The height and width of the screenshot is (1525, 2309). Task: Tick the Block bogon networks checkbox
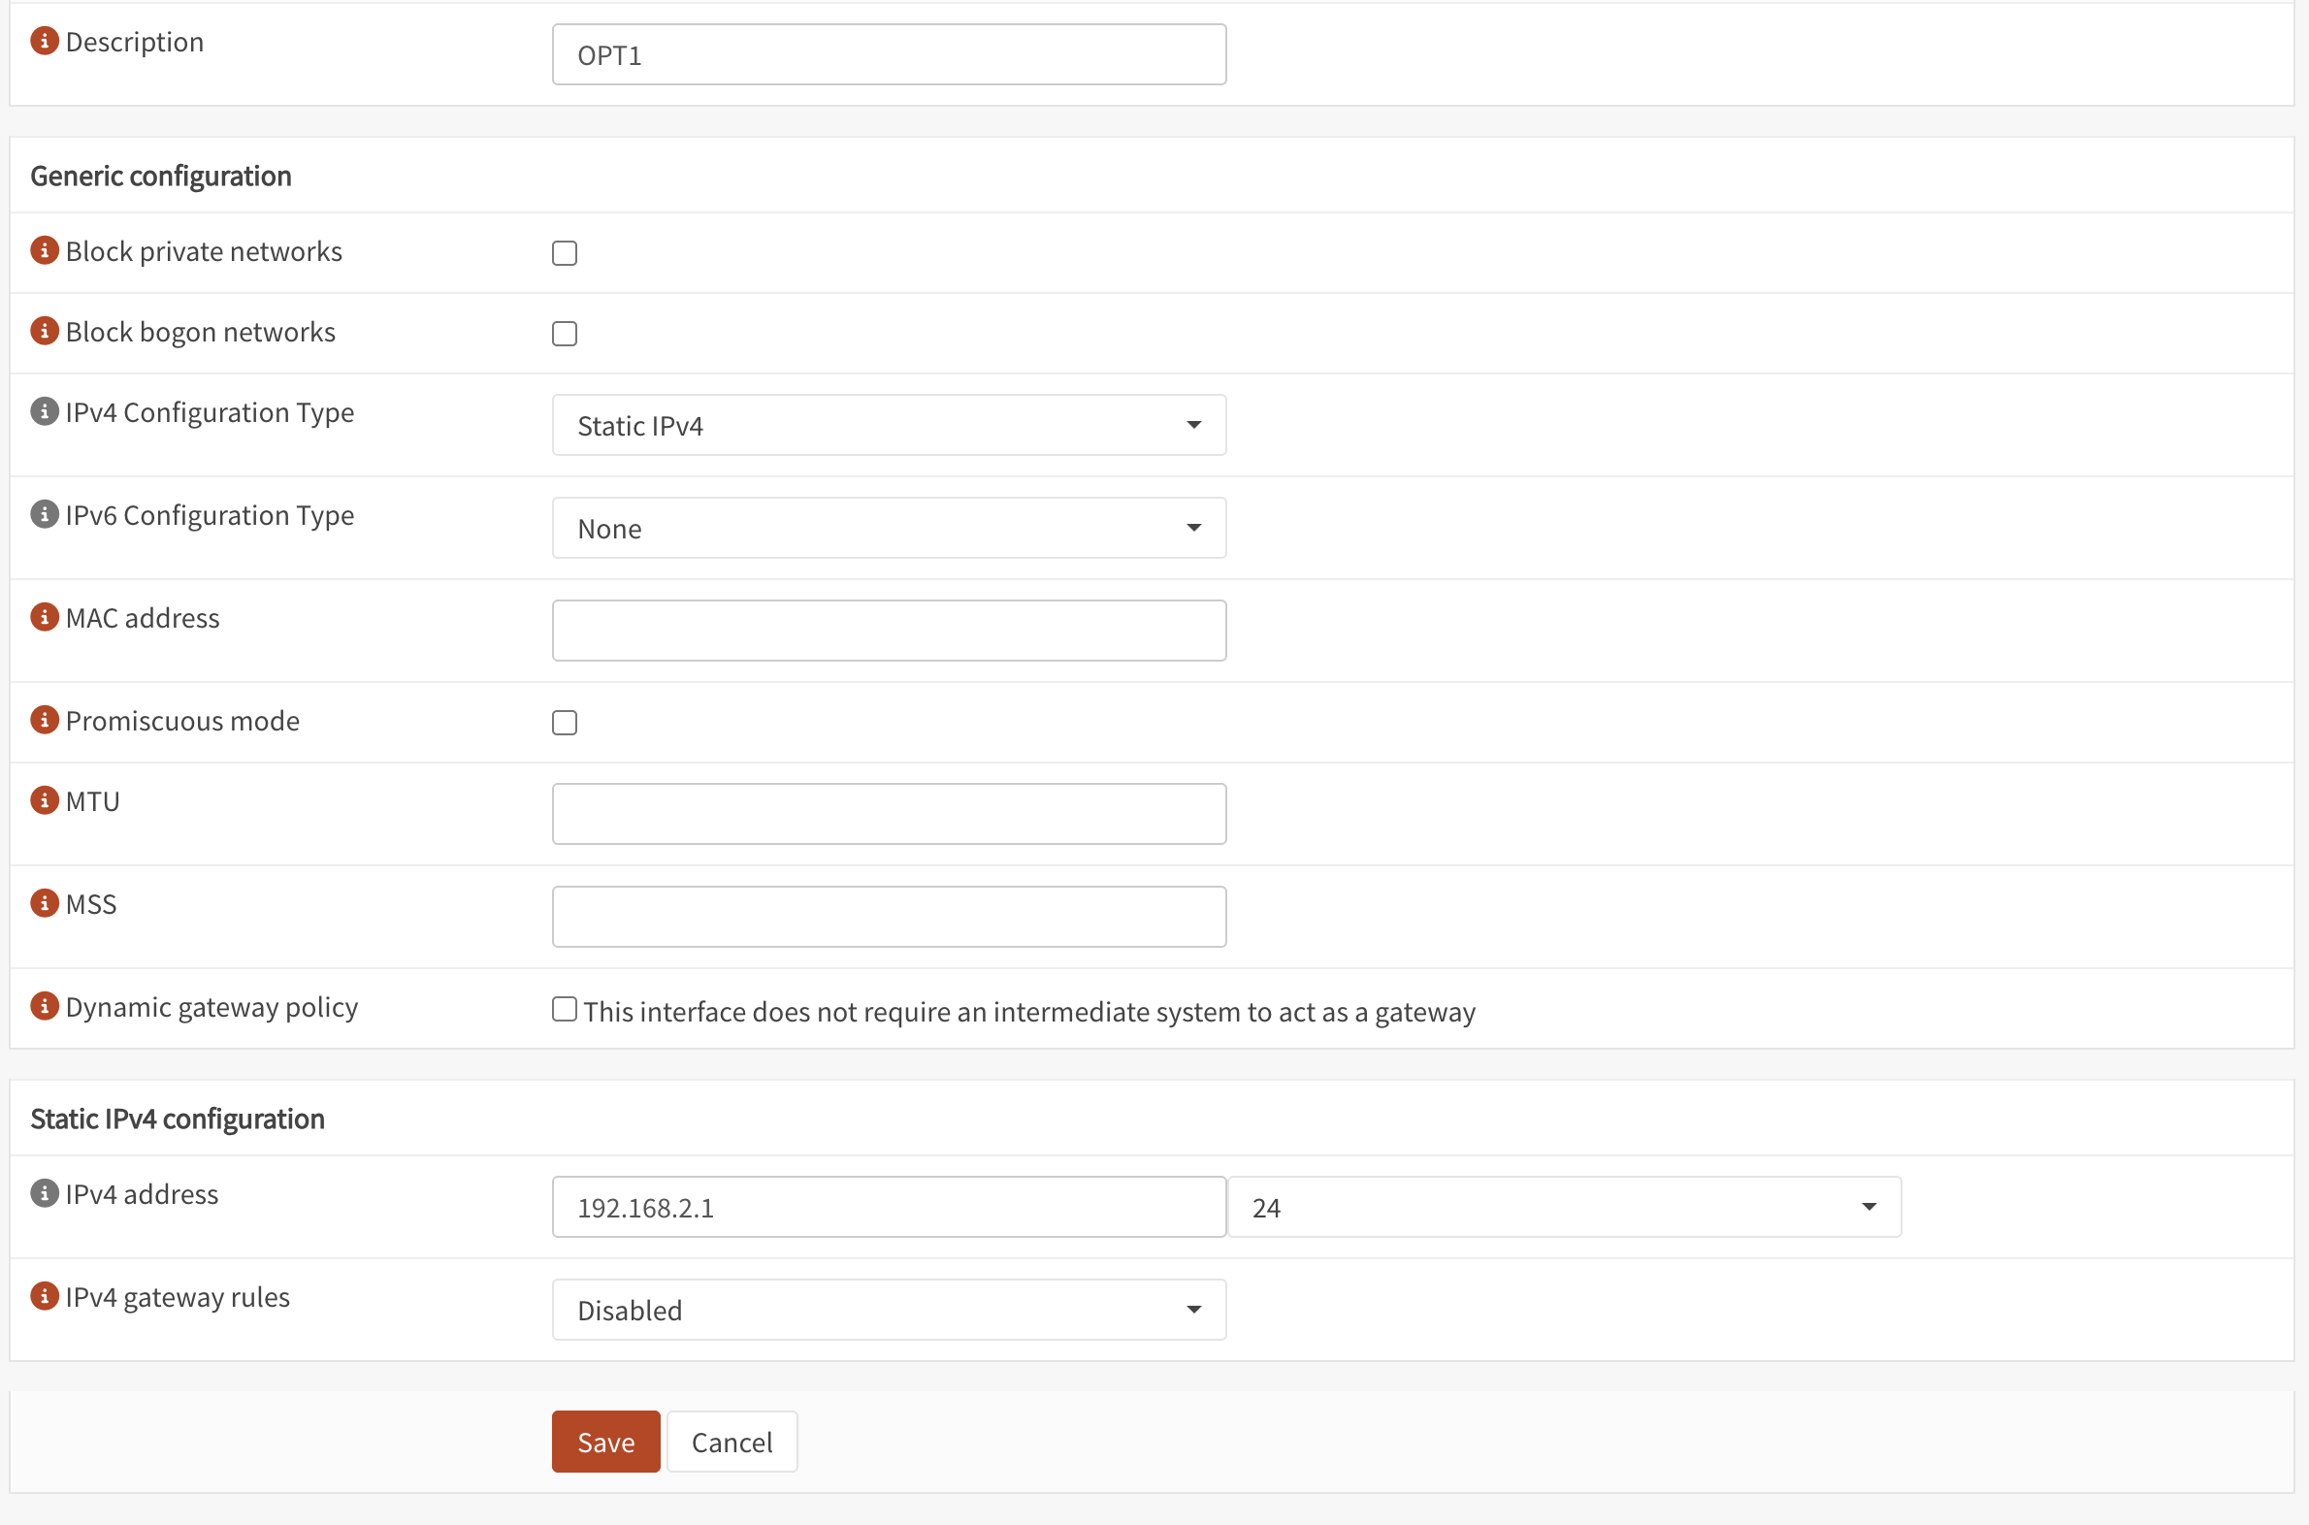564,334
